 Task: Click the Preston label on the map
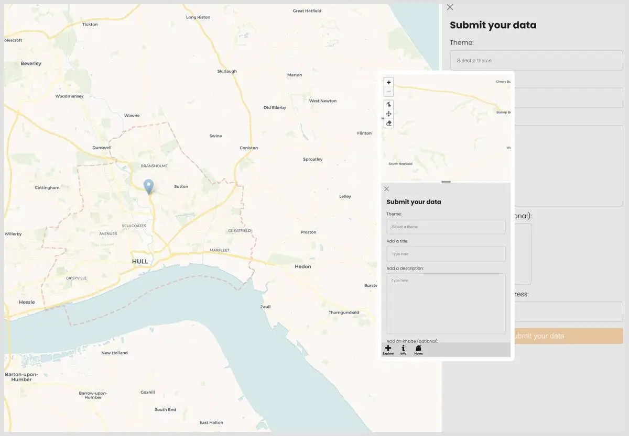tap(309, 232)
